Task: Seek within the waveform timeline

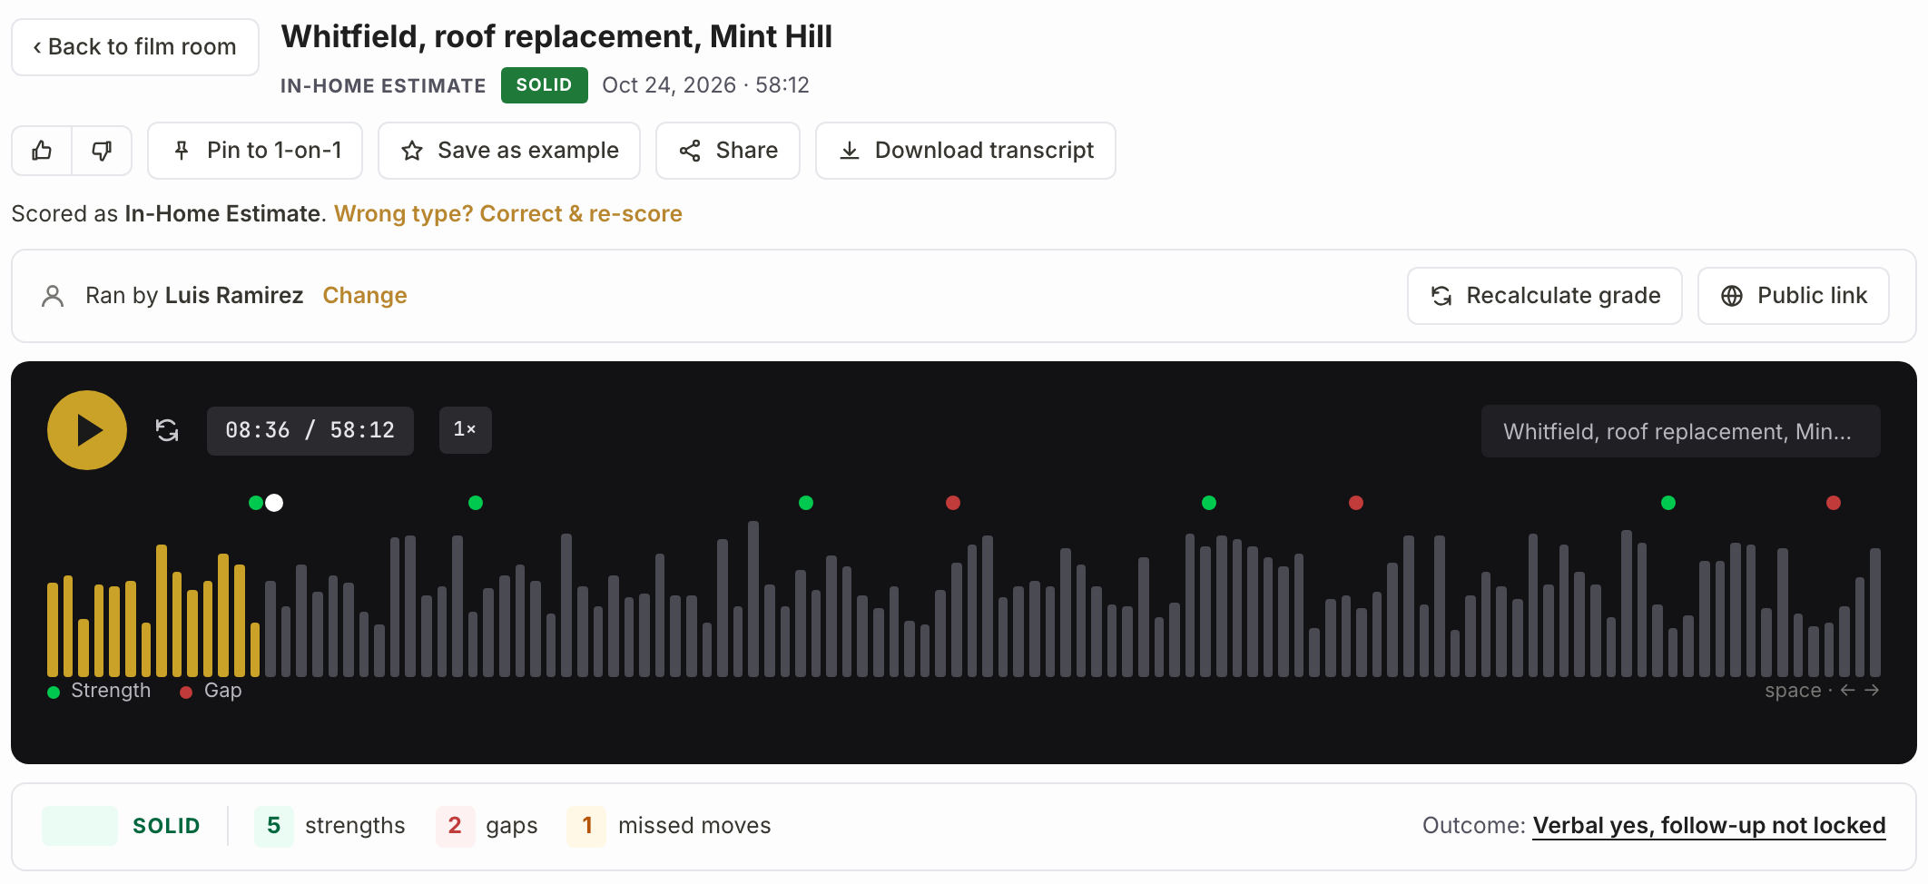Action: (x=964, y=599)
